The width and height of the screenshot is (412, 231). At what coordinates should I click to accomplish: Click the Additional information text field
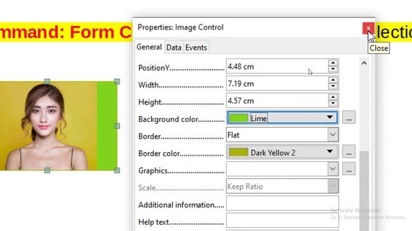(283, 203)
